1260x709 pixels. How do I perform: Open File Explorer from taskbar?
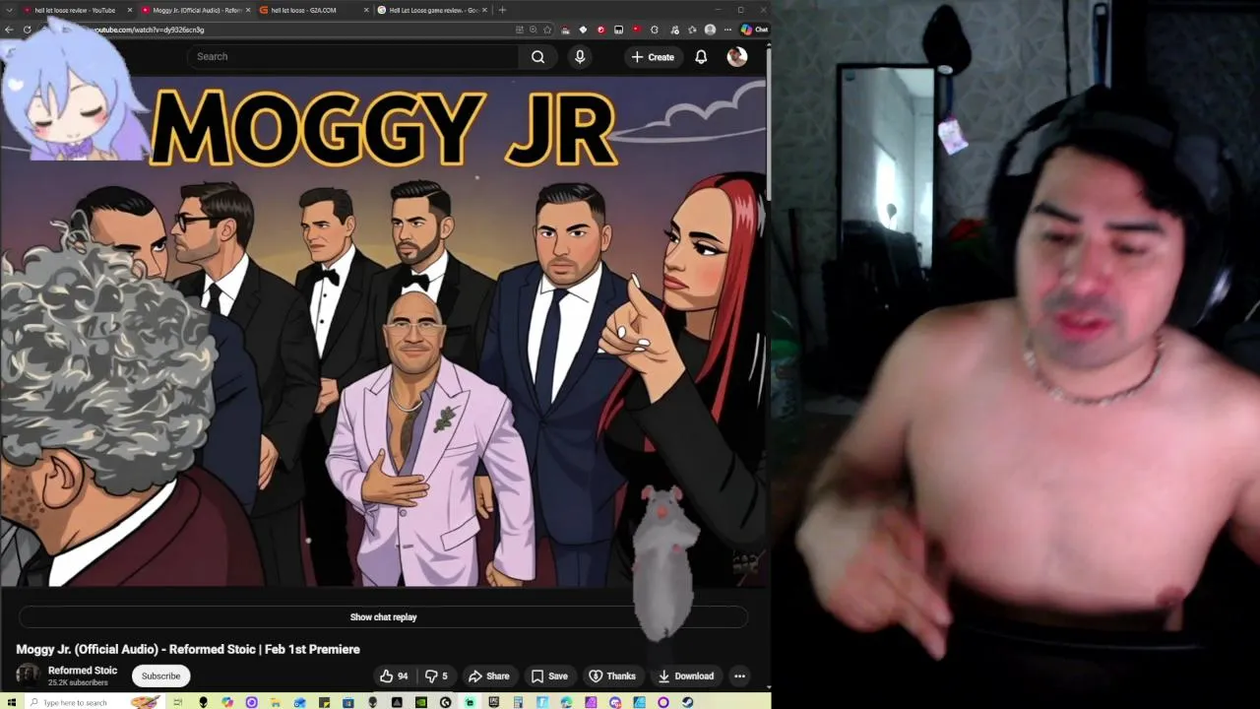point(276,702)
